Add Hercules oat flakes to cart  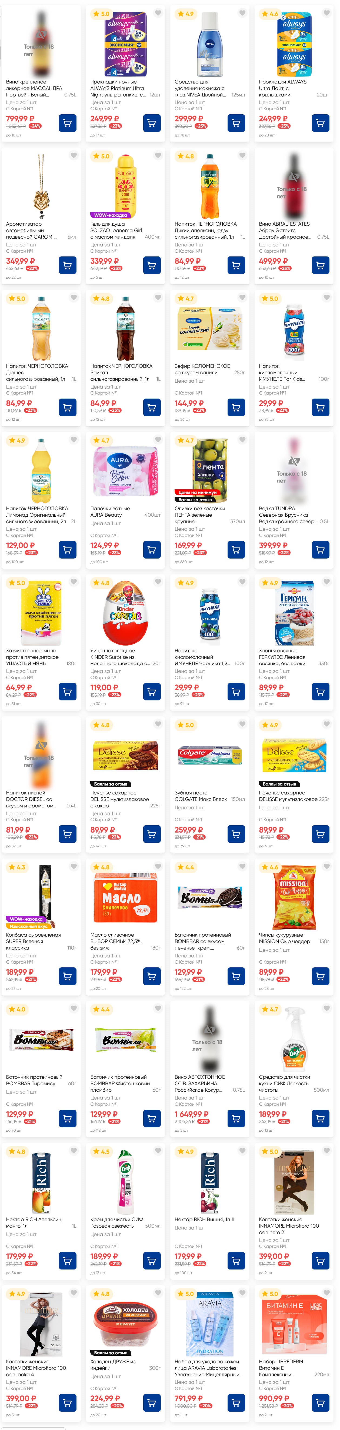pyautogui.click(x=320, y=692)
